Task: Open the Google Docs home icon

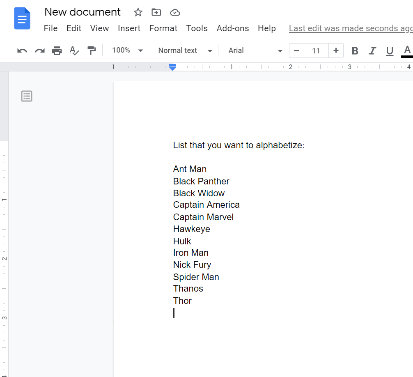Action: tap(22, 18)
